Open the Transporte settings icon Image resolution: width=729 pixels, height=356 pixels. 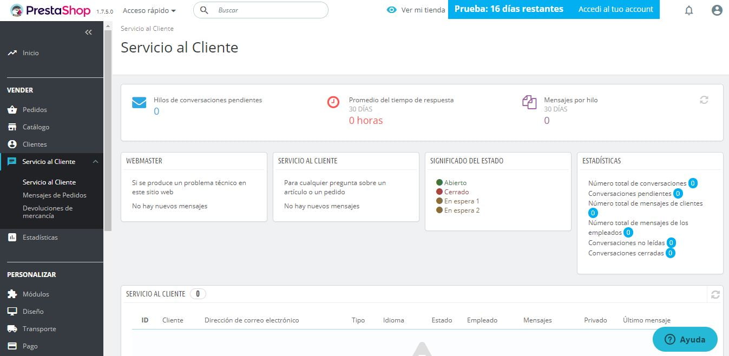click(12, 328)
